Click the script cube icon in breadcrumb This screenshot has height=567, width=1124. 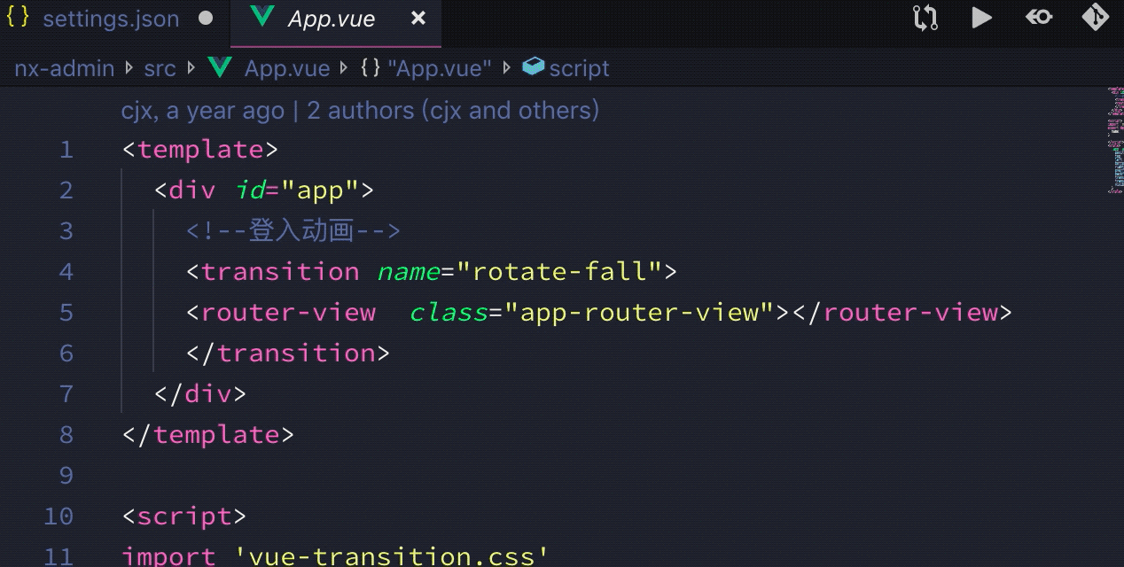(533, 66)
